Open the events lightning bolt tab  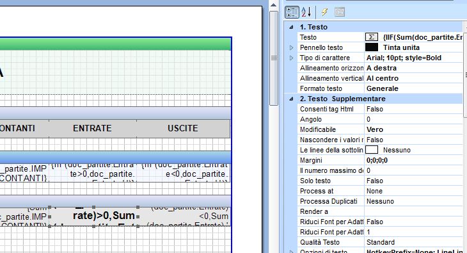pos(324,12)
